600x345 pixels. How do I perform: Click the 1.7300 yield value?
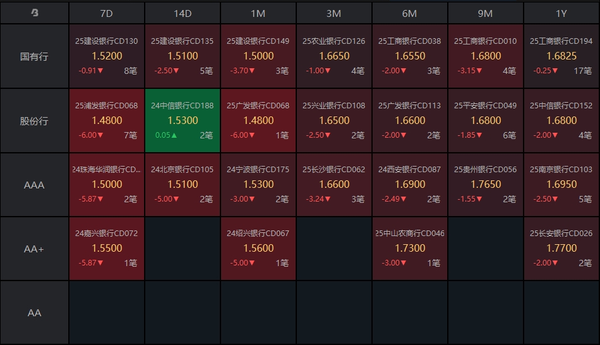coord(410,248)
